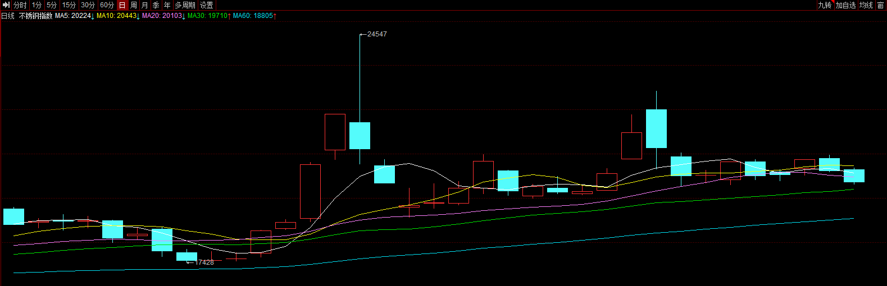Select the 30分 period tab
The width and height of the screenshot is (887, 286).
[88, 5]
